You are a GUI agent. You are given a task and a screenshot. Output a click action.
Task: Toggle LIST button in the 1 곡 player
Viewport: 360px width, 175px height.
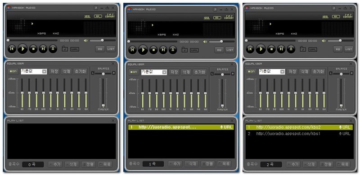[x=230, y=50]
